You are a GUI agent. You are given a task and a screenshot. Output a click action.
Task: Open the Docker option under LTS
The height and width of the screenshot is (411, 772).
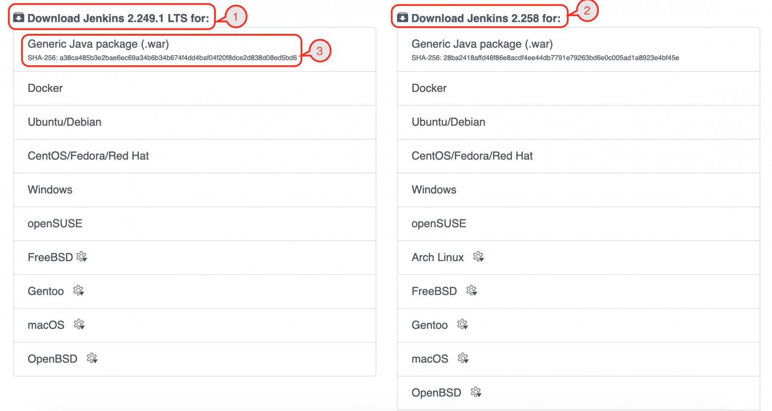[45, 88]
